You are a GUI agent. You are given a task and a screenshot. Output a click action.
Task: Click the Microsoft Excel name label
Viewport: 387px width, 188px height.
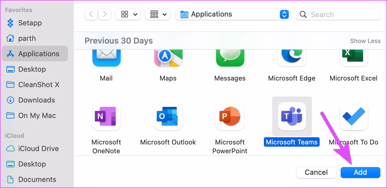(x=354, y=78)
